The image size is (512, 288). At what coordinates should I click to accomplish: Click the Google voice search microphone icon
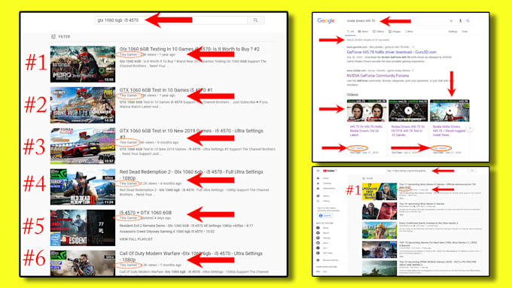[460, 21]
